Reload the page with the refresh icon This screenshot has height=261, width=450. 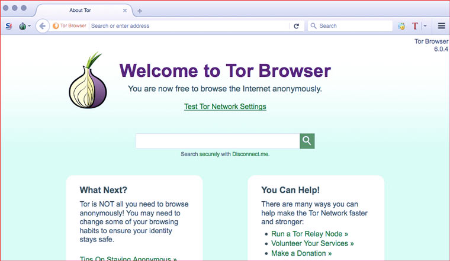coord(297,26)
